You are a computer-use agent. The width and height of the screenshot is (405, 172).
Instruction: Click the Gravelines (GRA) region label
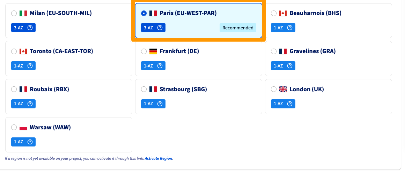coord(312,51)
